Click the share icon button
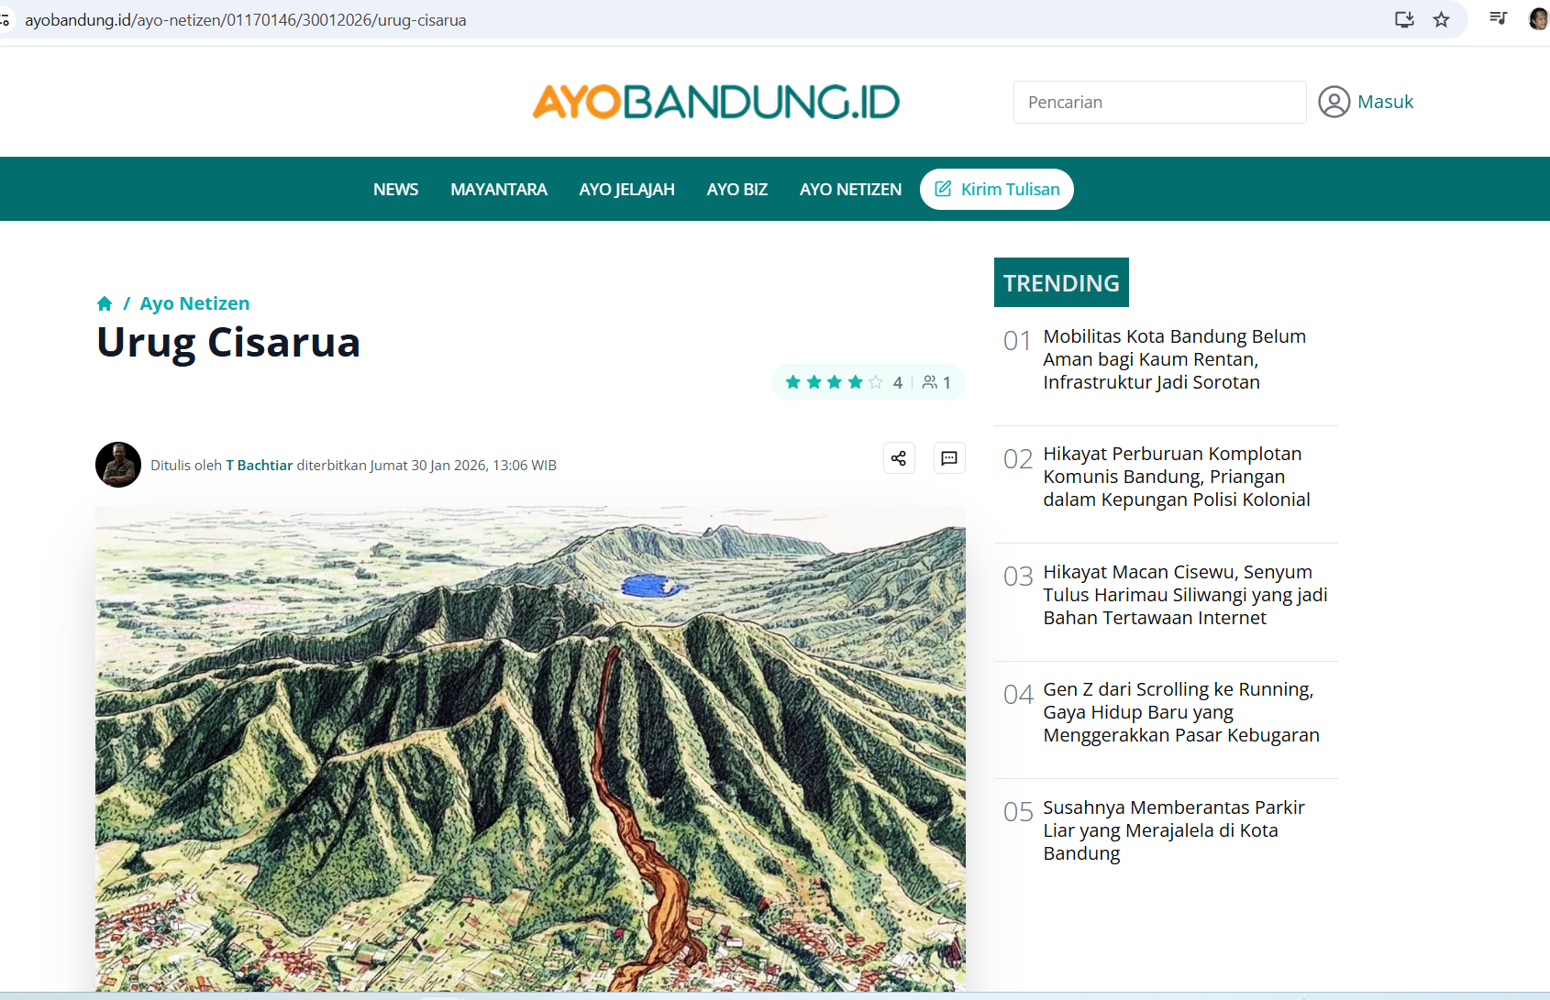This screenshot has height=1000, width=1550. 899,458
